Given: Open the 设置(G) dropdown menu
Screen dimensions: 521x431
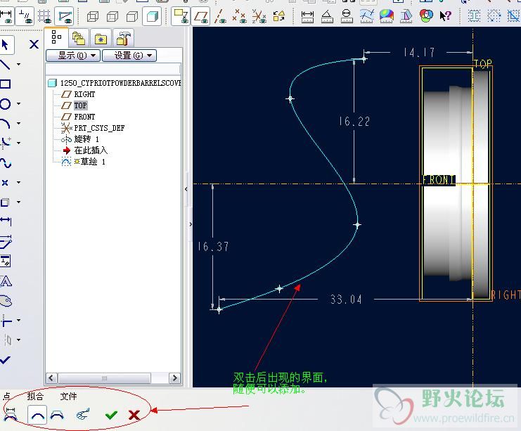Looking at the screenshot, I should click(x=129, y=55).
